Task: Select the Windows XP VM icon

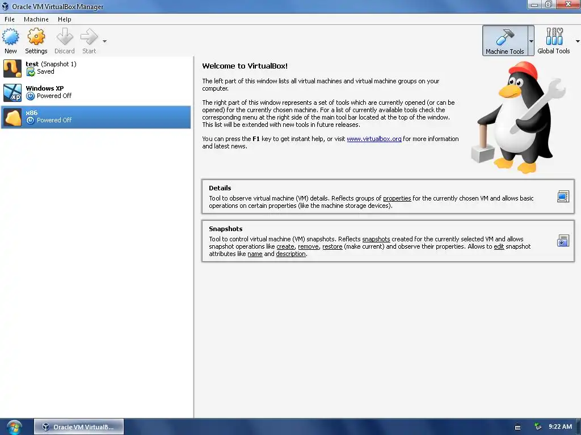Action: click(12, 92)
